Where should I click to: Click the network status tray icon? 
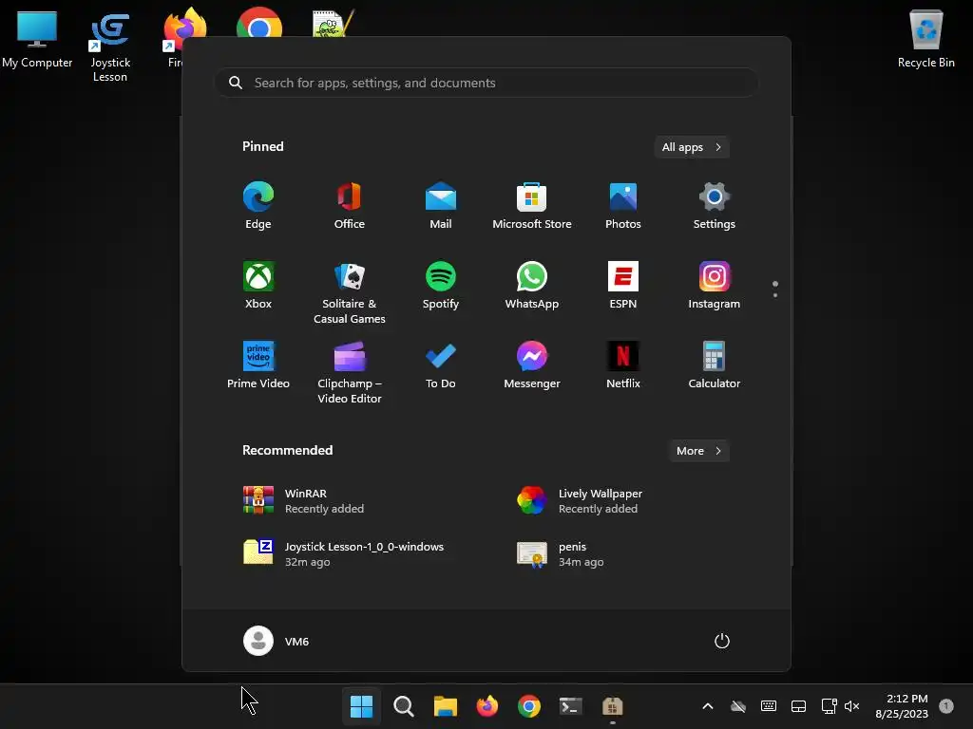coord(829,706)
